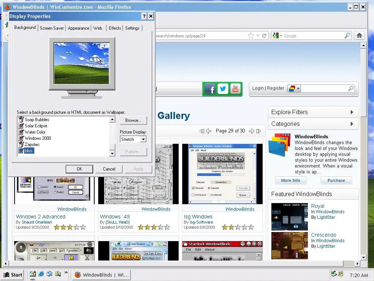Click Cancel in Display Properties
The width and height of the screenshot is (374, 281).
(x=109, y=169)
